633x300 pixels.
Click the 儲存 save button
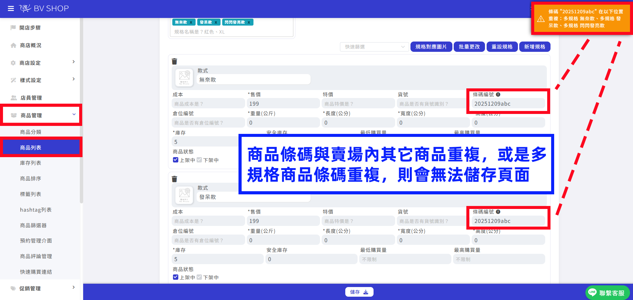click(359, 292)
